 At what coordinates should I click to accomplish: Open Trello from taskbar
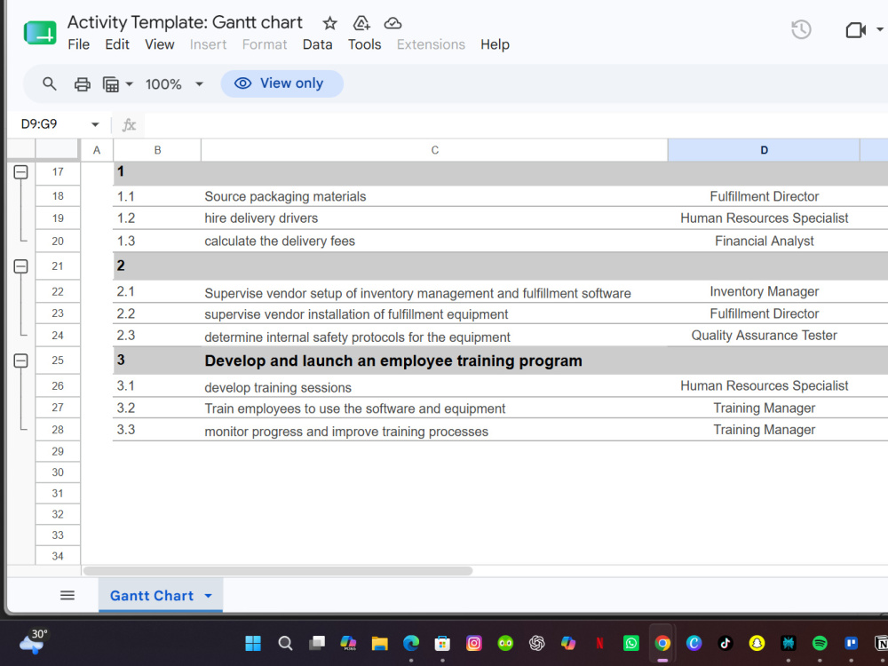[x=851, y=643]
